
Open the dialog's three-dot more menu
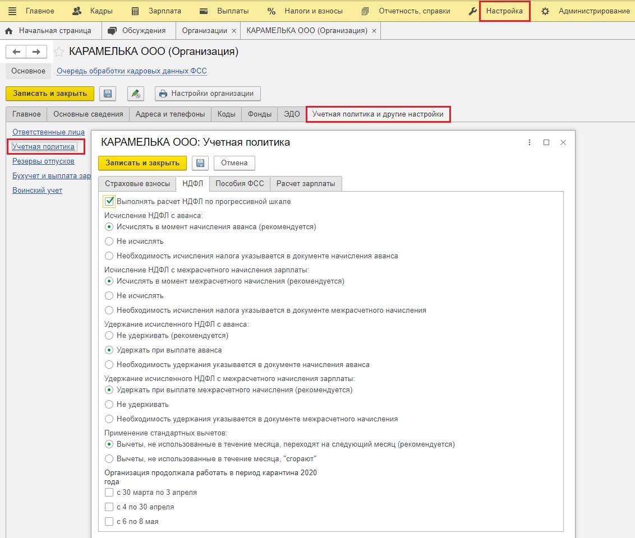pos(530,142)
